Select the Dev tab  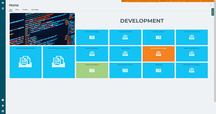point(11,10)
